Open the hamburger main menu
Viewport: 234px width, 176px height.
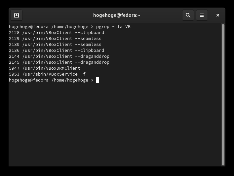202,15
